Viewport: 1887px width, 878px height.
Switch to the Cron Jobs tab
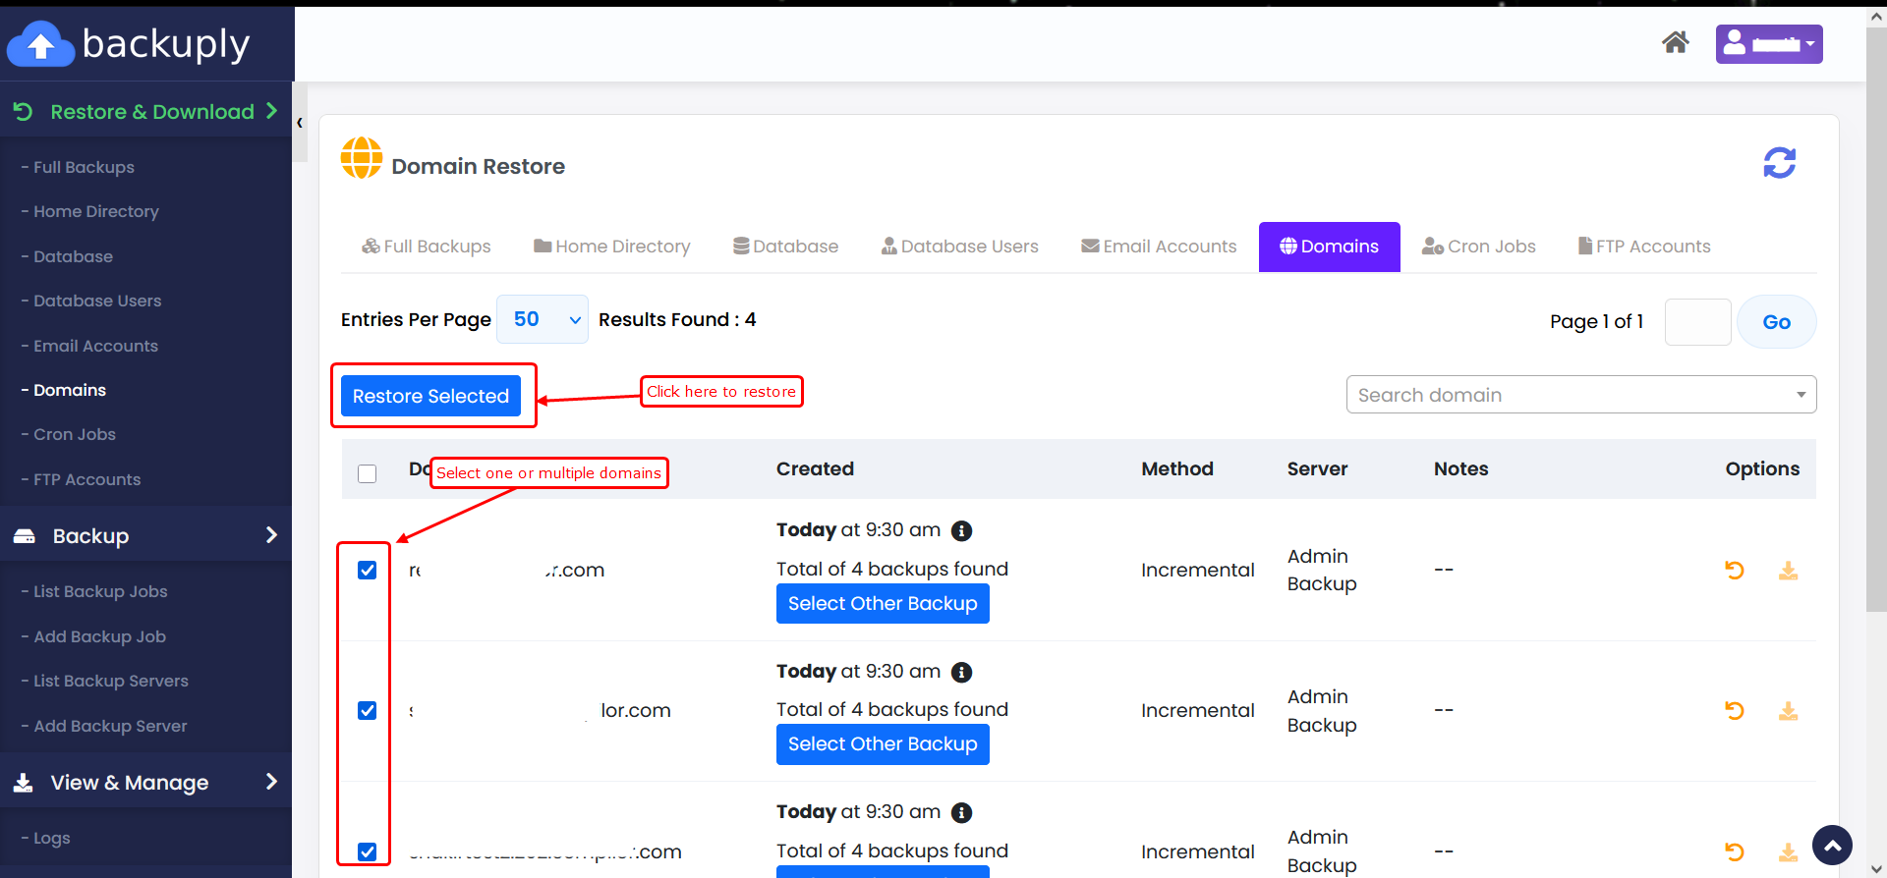[x=1478, y=247]
